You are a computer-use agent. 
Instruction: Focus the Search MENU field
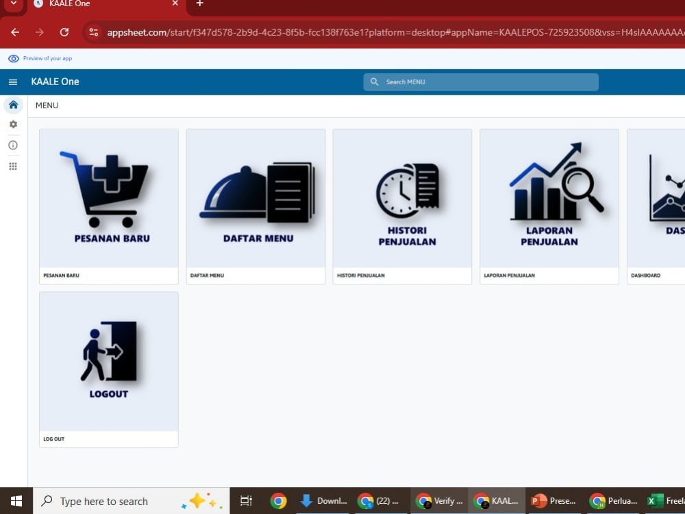(x=481, y=82)
